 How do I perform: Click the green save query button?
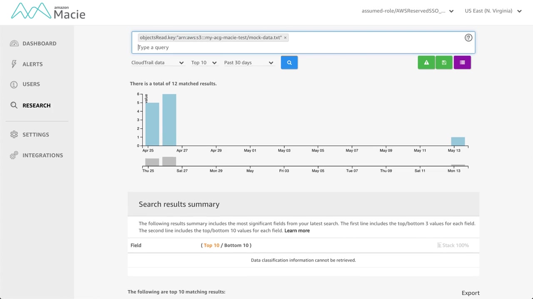(x=444, y=63)
